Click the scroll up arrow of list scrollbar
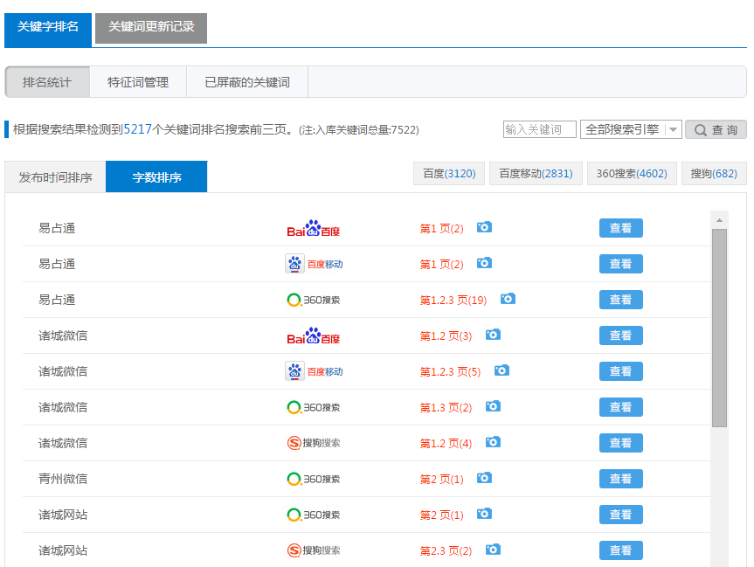 (719, 218)
